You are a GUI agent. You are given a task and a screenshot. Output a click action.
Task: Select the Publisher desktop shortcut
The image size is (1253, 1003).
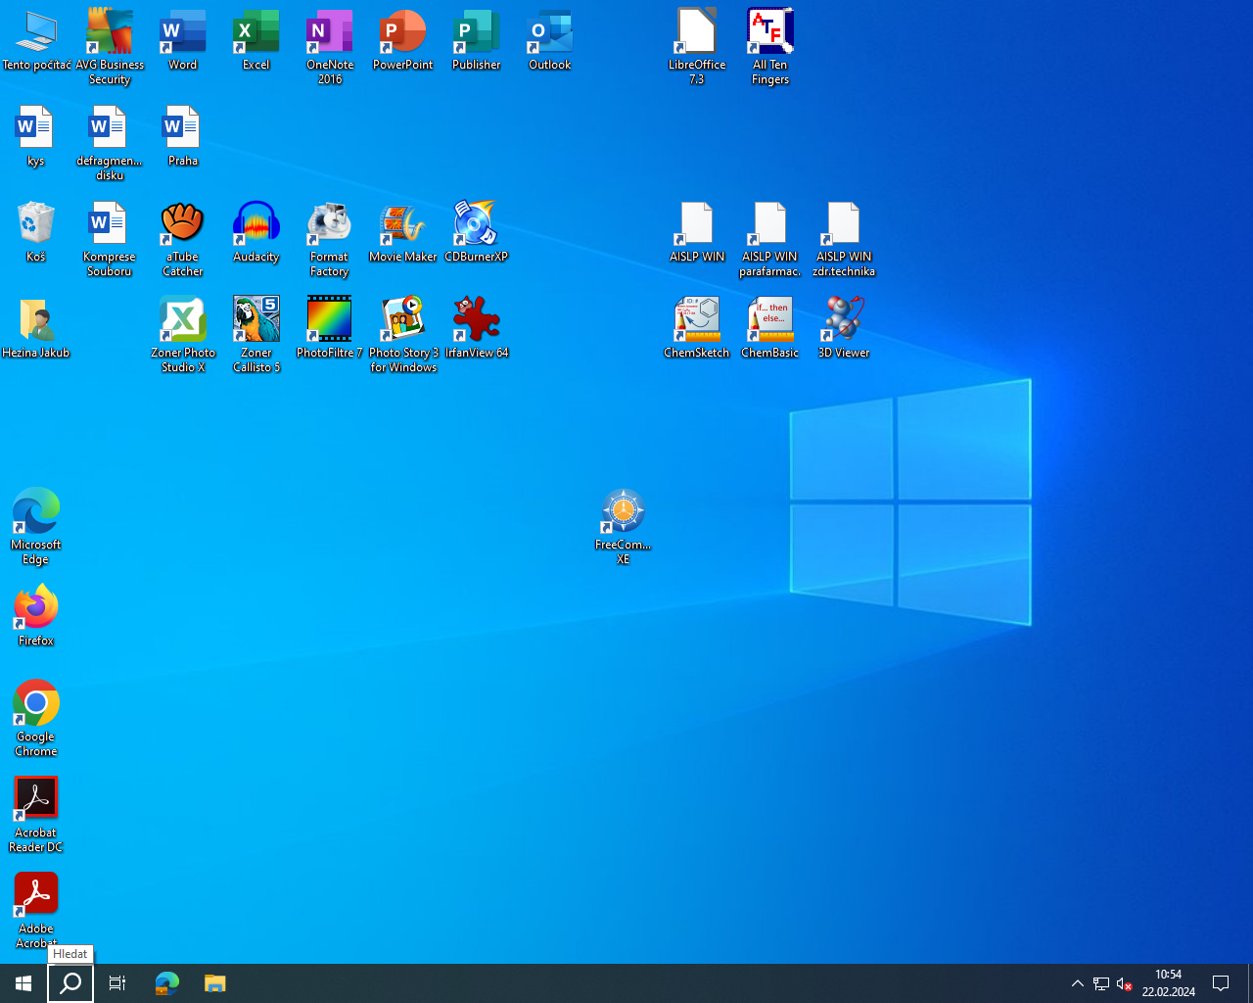pos(477,40)
